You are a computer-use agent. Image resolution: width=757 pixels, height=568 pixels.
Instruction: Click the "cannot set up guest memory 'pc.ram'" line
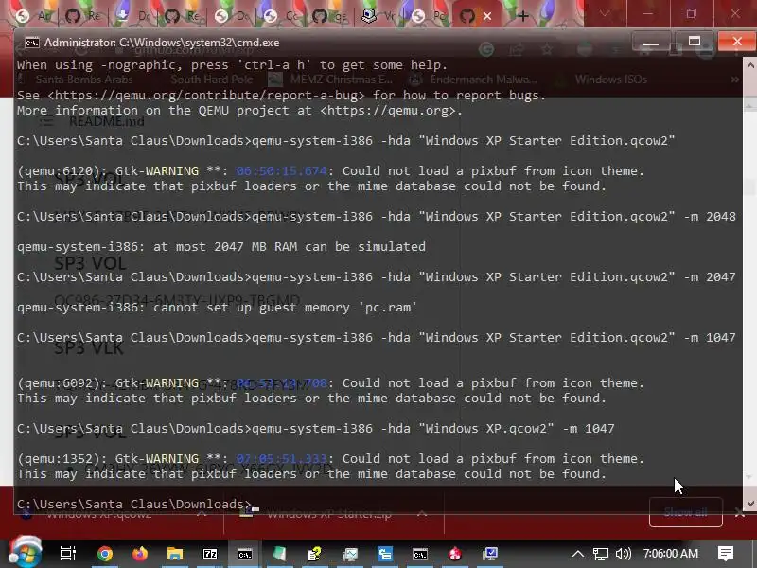click(217, 307)
